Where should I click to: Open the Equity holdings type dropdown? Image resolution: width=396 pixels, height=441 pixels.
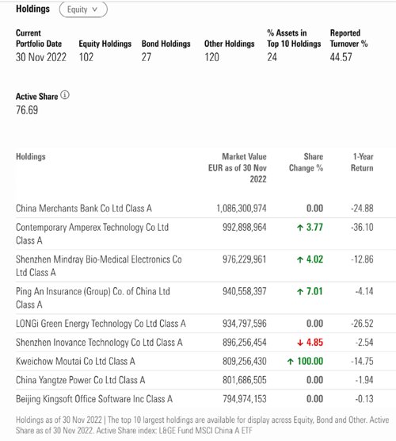[x=83, y=10]
